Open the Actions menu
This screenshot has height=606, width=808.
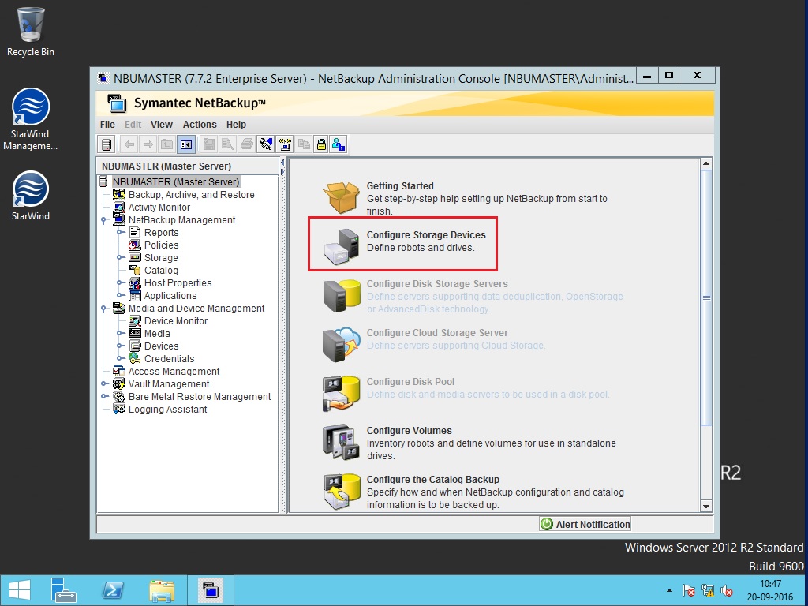point(200,124)
